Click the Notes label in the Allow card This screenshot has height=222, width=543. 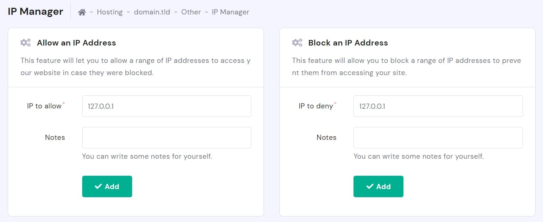[55, 138]
